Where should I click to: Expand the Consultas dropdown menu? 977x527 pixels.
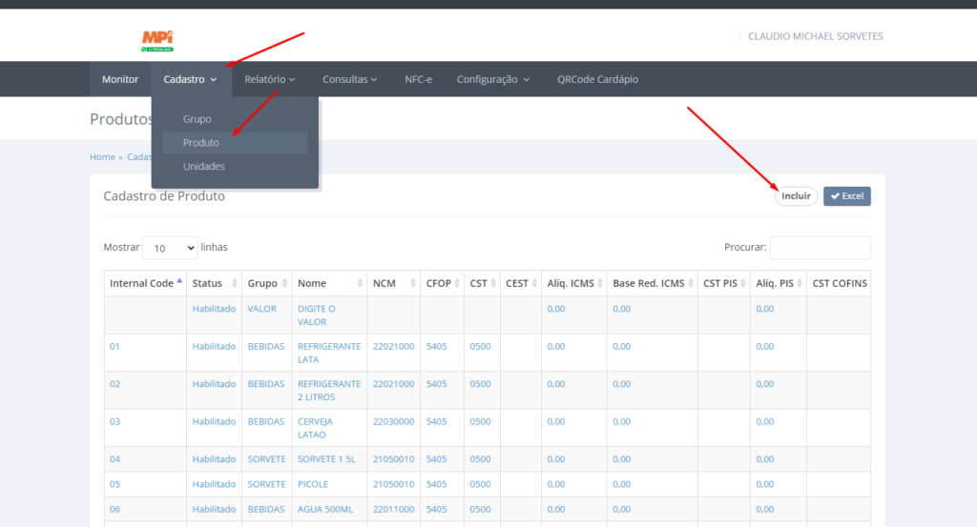(x=349, y=79)
